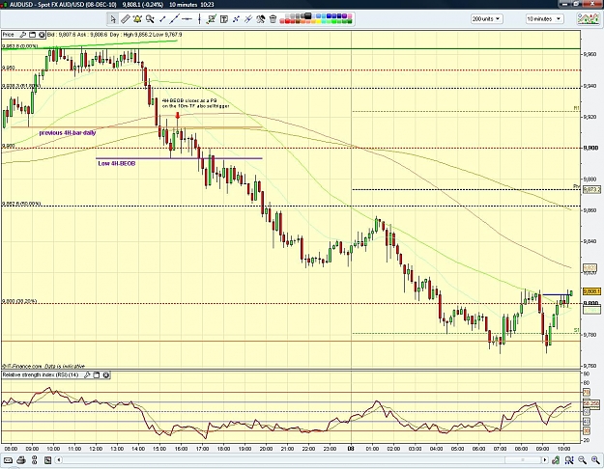Click the trash can delete tool
Image resolution: width=604 pixels, height=469 pixels.
click(273, 19)
